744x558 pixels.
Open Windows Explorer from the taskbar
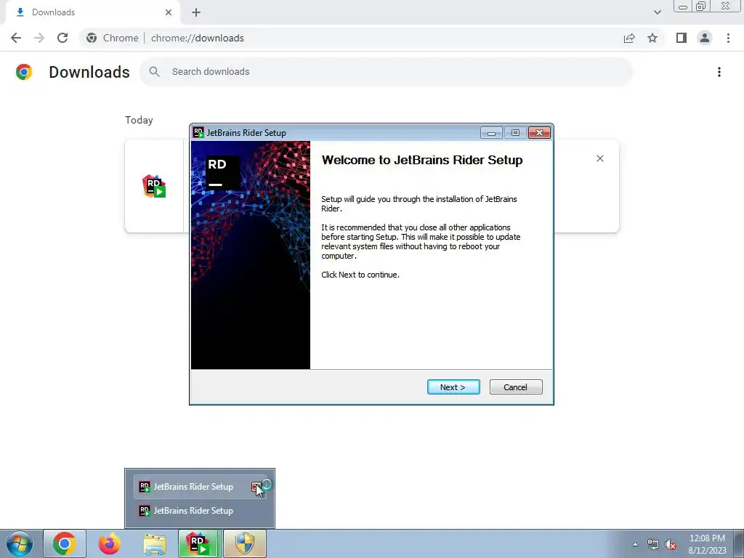[x=155, y=543]
